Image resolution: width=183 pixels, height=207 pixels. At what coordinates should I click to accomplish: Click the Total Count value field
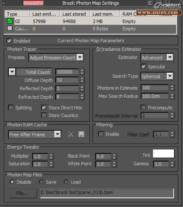coord(67,72)
